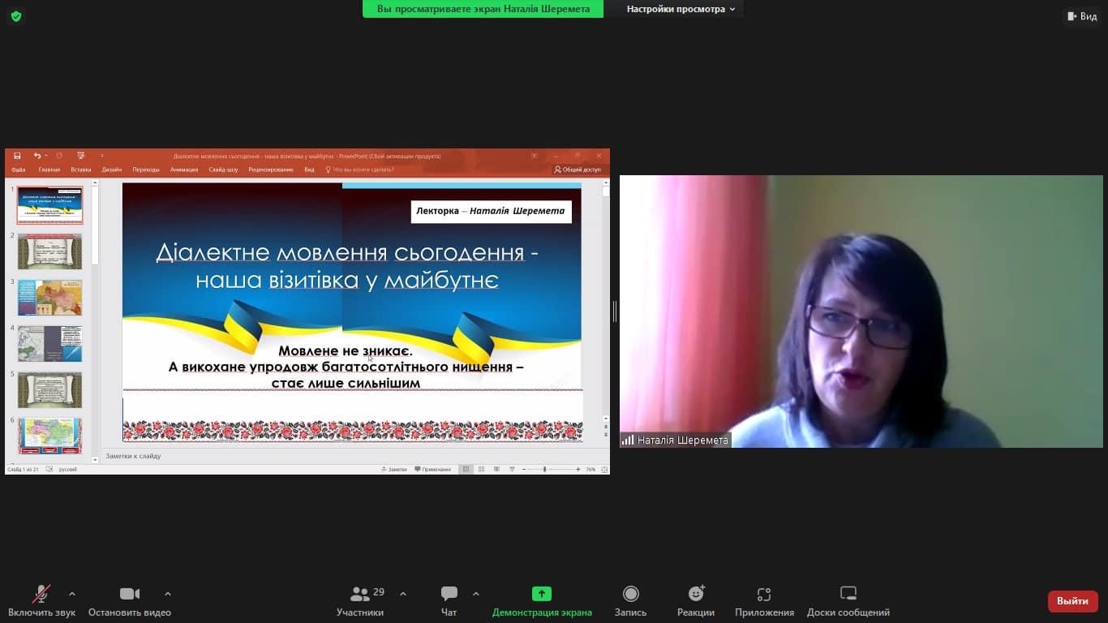
Task: Expand video options arrow beside camera
Action: point(168,593)
